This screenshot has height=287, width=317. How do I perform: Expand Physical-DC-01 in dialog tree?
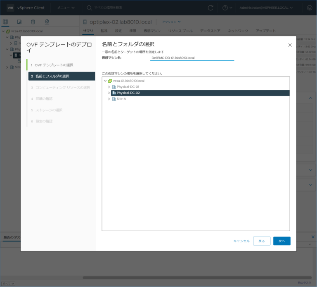pyautogui.click(x=109, y=87)
